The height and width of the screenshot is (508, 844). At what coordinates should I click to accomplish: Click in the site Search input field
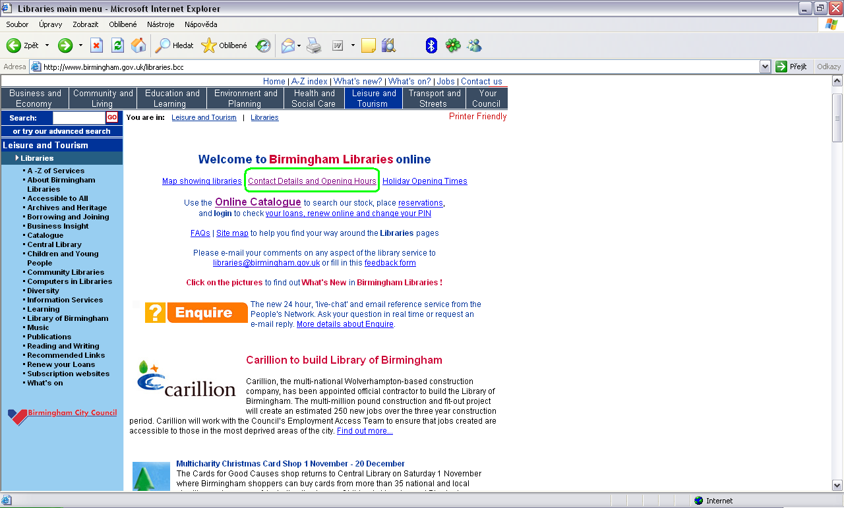click(78, 117)
